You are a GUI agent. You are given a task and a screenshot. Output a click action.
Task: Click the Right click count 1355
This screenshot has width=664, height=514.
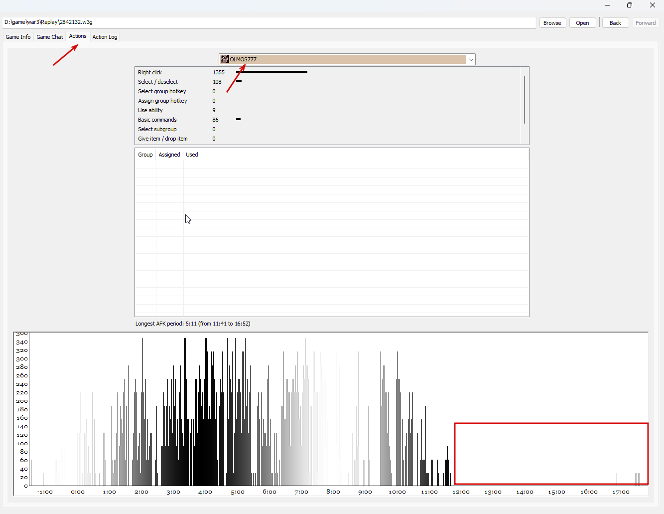click(x=219, y=72)
